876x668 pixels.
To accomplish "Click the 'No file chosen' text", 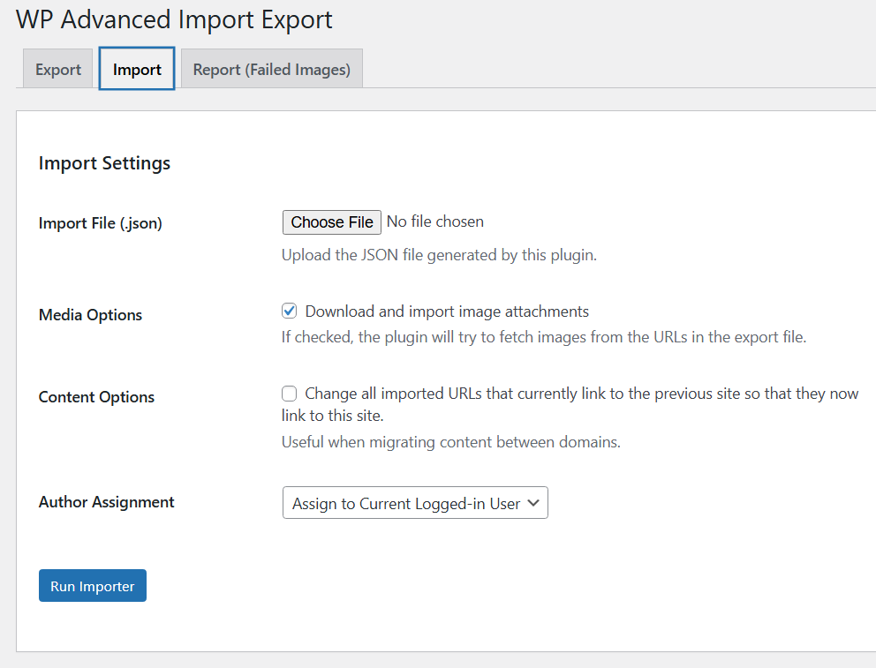I will coord(435,222).
